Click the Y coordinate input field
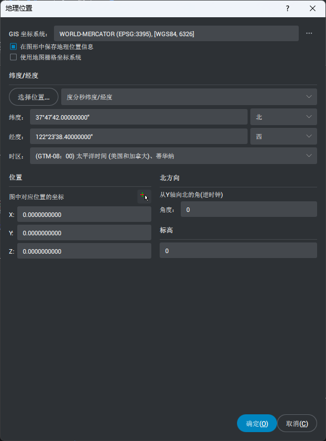The height and width of the screenshot is (441, 326). point(84,232)
